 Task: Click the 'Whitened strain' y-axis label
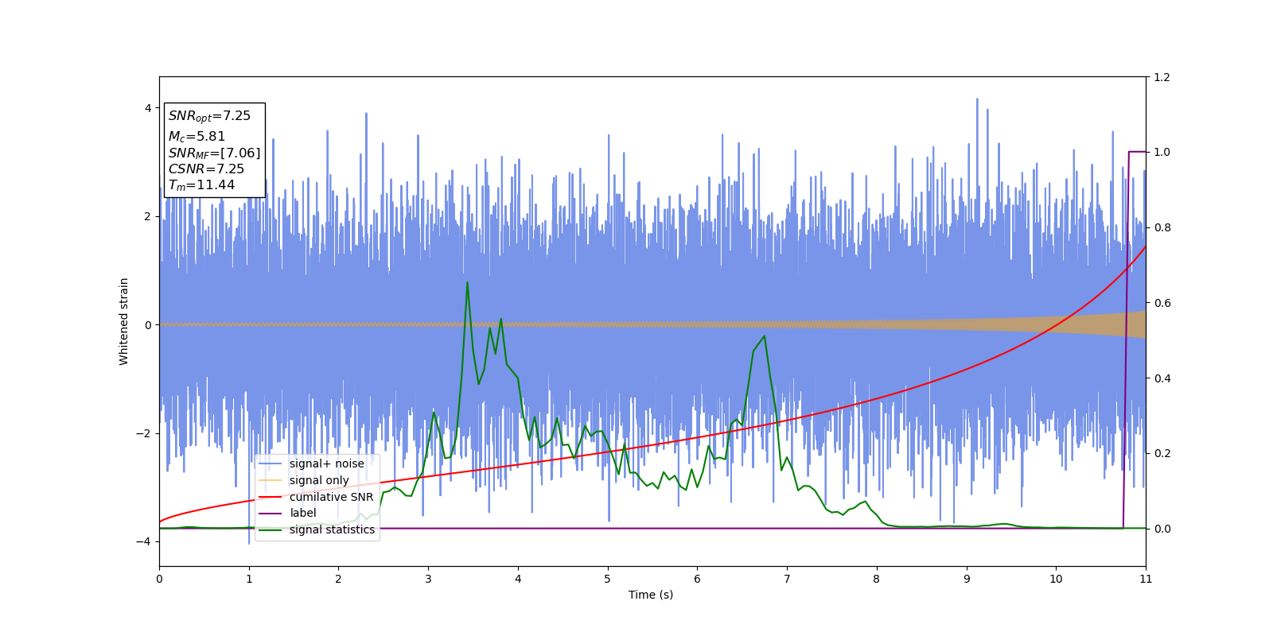pos(124,321)
